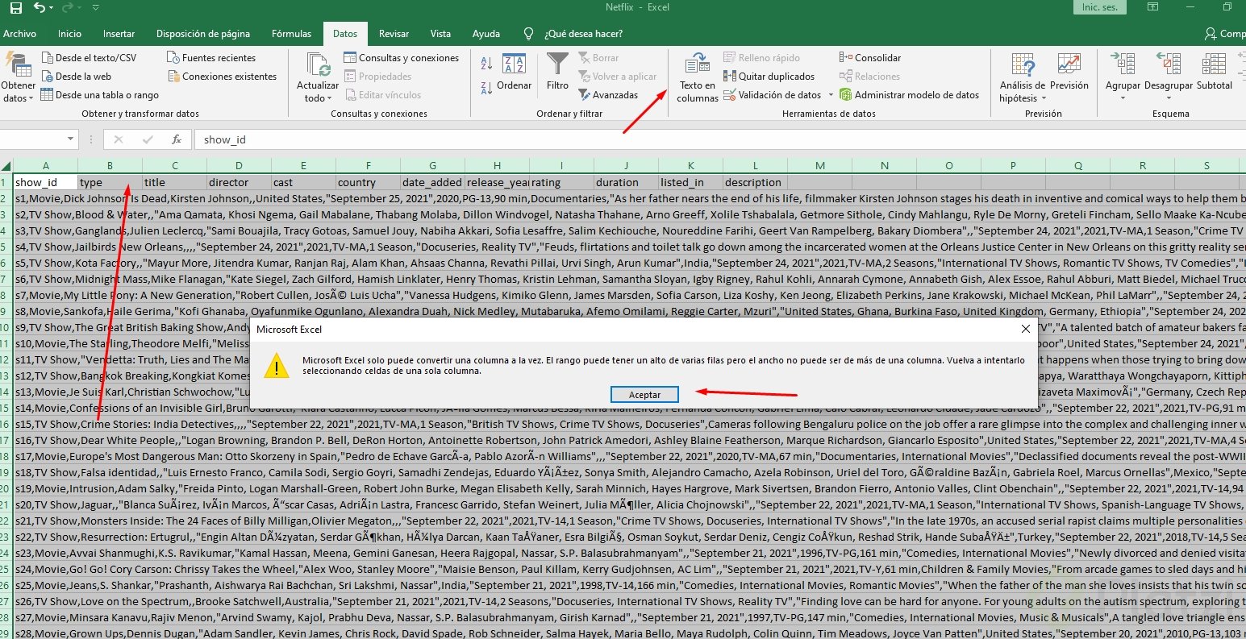The image size is (1246, 639).
Task: Select the "title" header cell
Action: (175, 182)
